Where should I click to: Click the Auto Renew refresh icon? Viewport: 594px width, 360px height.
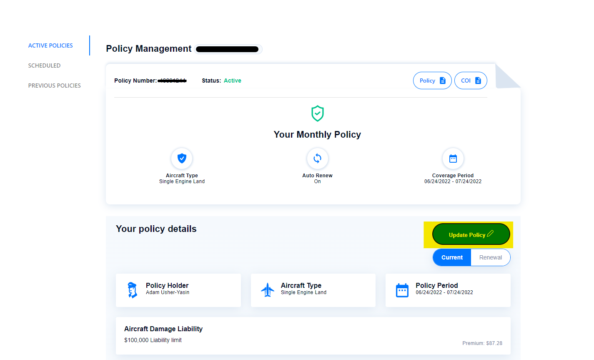coord(318,159)
